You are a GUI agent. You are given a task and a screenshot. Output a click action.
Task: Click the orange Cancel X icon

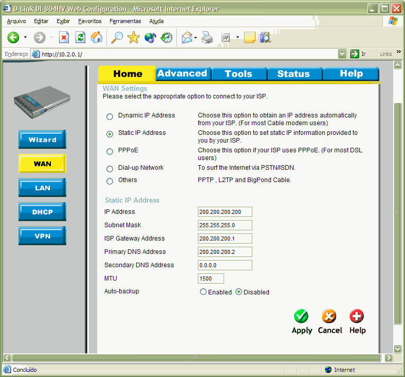(x=329, y=316)
